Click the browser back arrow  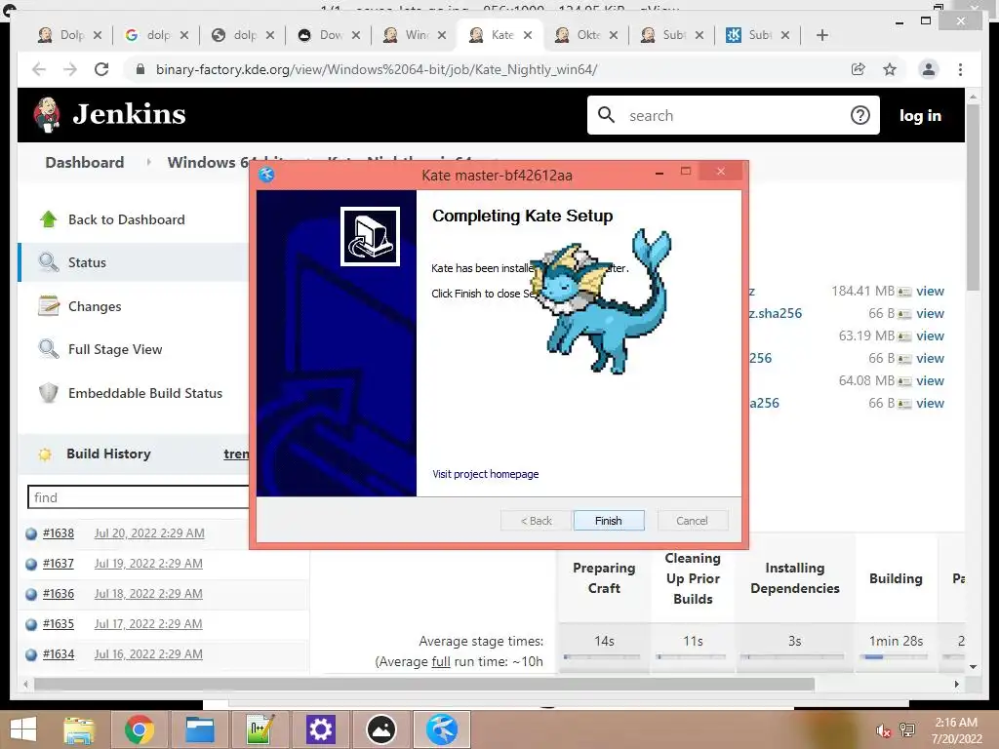(x=39, y=69)
